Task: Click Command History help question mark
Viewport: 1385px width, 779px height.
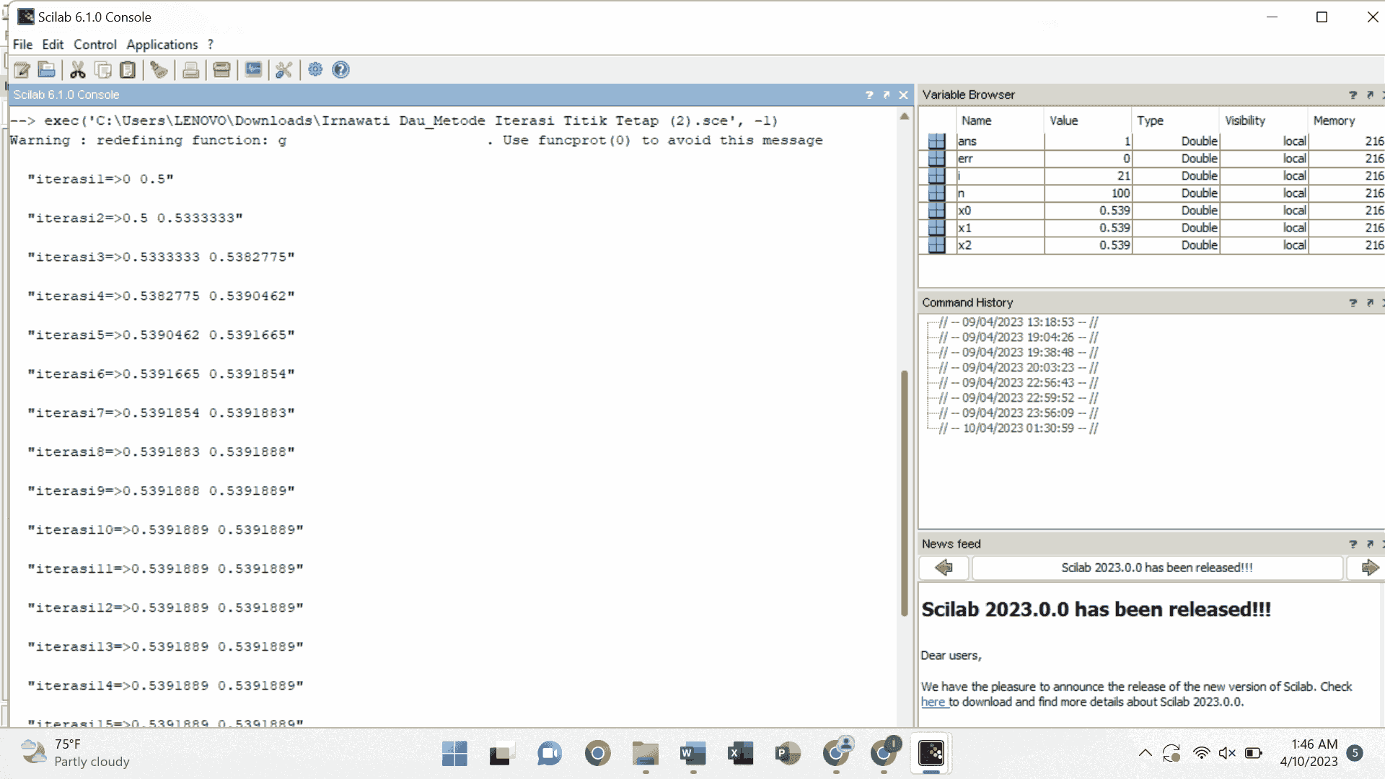Action: [x=1353, y=302]
